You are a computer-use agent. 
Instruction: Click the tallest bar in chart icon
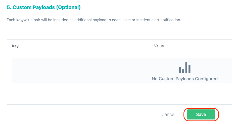click(186, 67)
